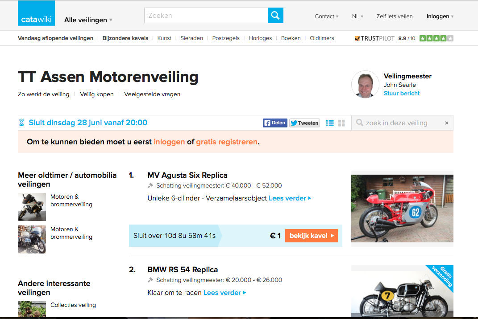Open the Sieraden category

191,38
